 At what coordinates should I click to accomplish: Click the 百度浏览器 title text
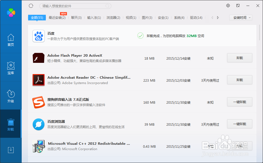click(x=56, y=122)
